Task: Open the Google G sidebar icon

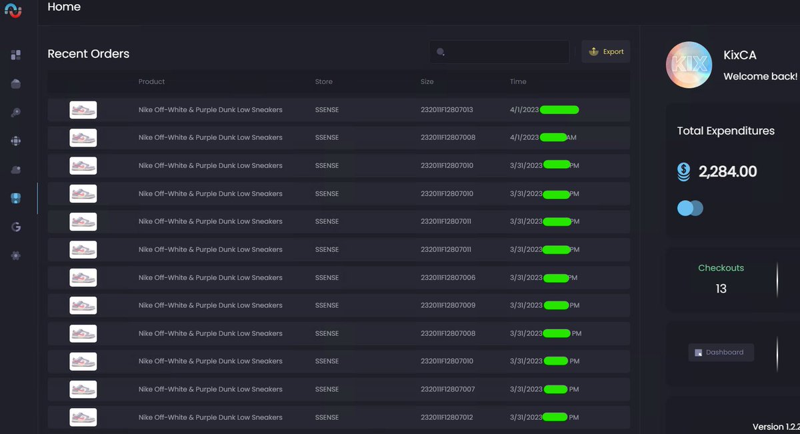Action: coord(16,227)
